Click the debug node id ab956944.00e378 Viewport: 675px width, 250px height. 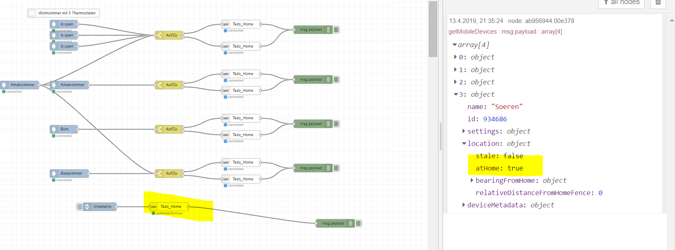pyautogui.click(x=541, y=21)
